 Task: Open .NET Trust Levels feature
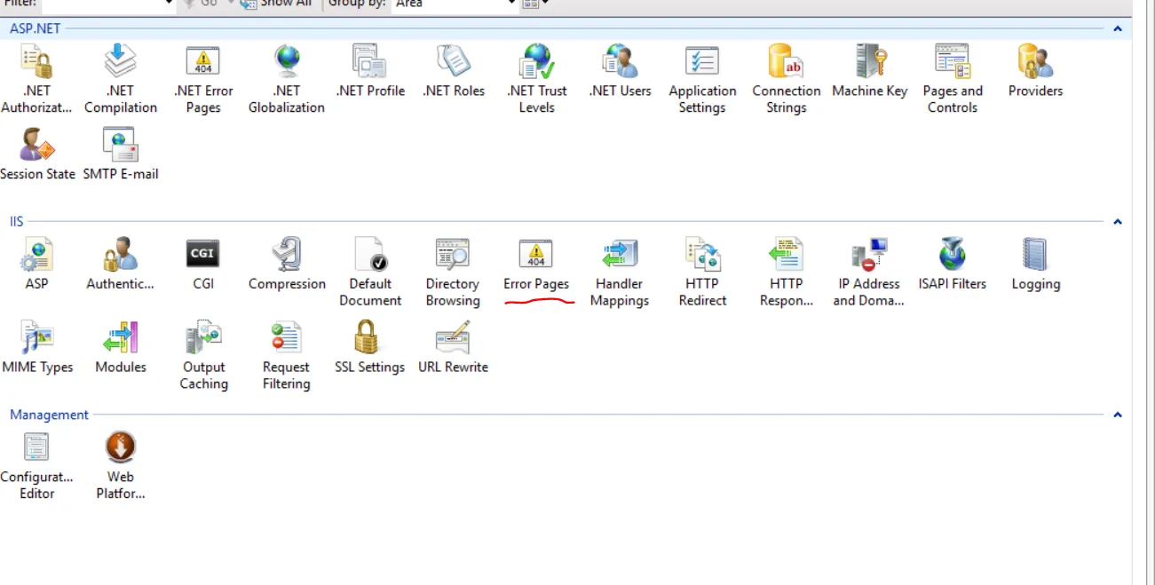pyautogui.click(x=537, y=79)
